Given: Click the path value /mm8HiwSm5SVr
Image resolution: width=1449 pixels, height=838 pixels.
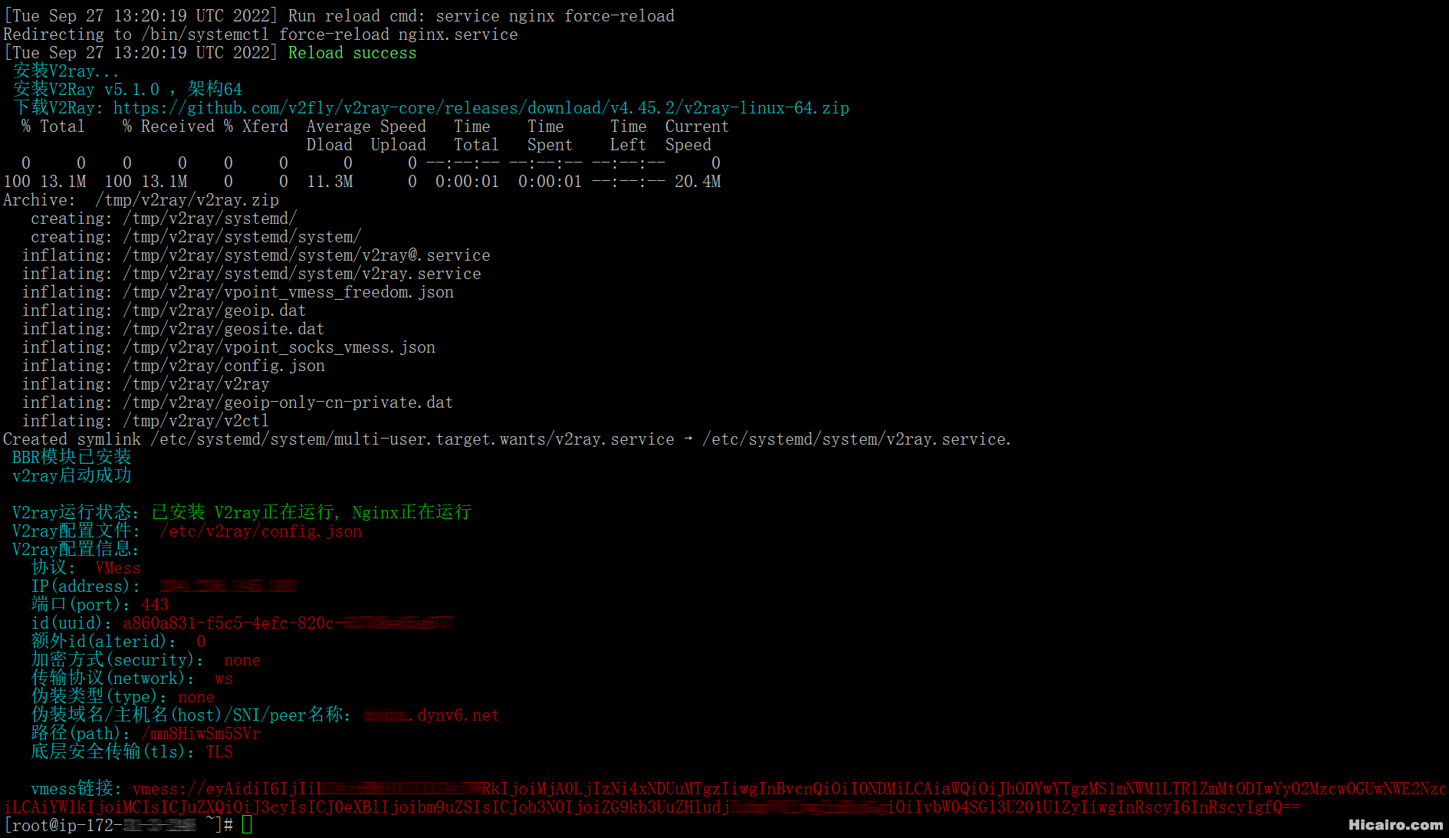Looking at the screenshot, I should [201, 734].
